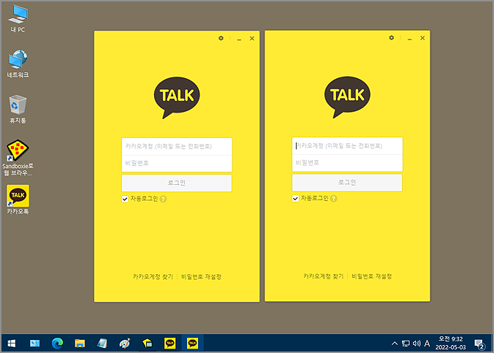Open File Explorer from taskbar
494x353 pixels.
(80, 343)
